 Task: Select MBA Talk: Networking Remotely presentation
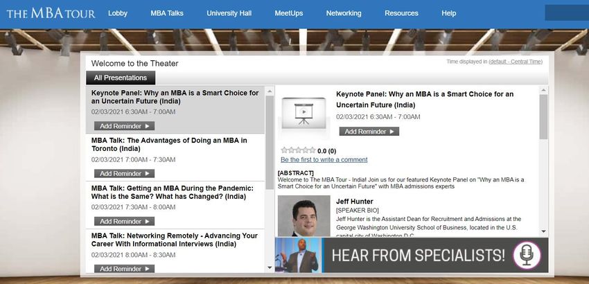tap(175, 251)
